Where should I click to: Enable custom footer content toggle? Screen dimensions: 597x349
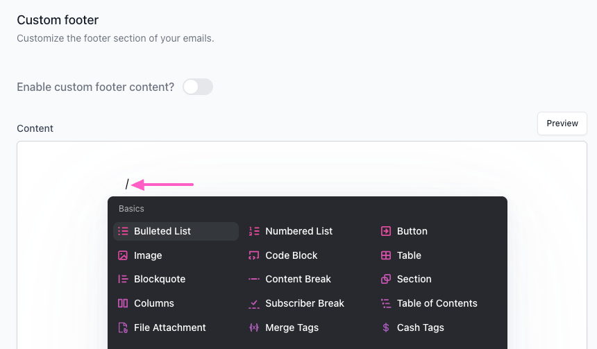[x=198, y=87]
